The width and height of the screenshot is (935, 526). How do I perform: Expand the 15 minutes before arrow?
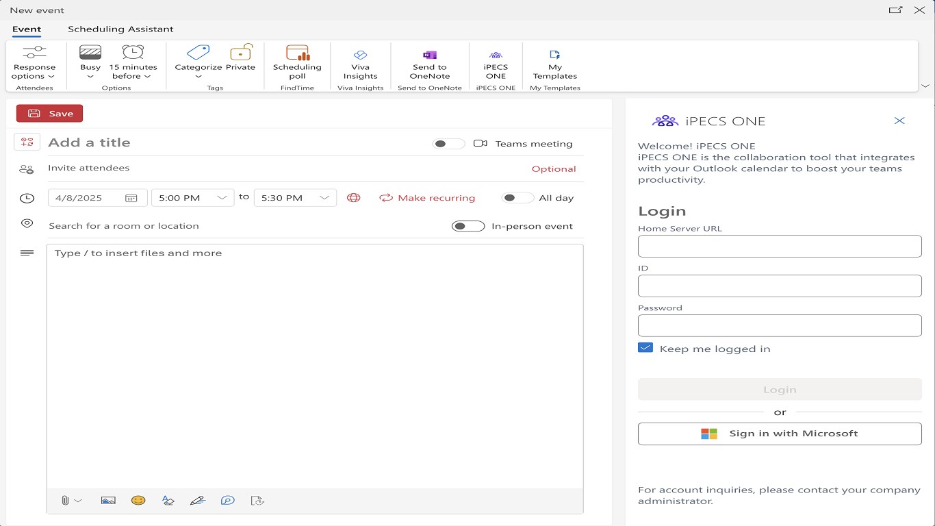(147, 77)
